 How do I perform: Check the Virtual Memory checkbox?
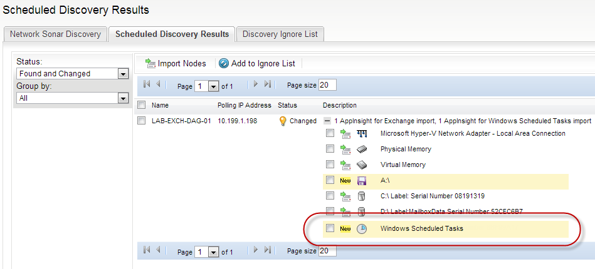(330, 165)
